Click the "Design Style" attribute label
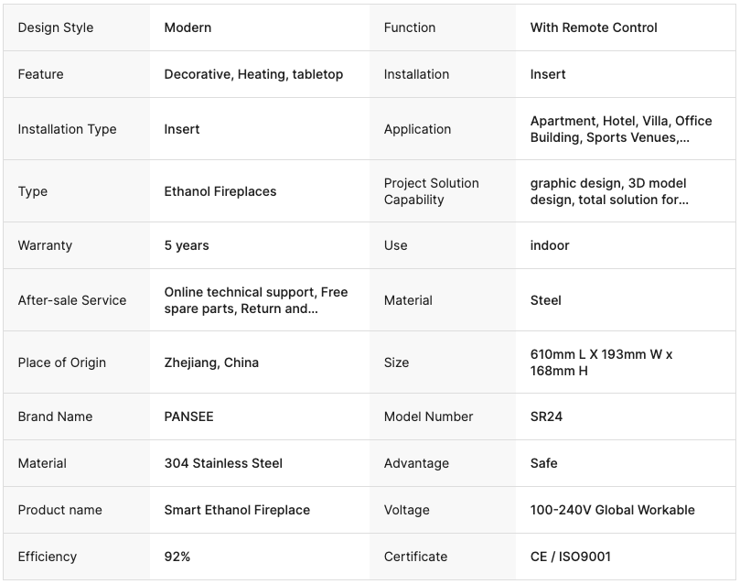The width and height of the screenshot is (740, 584). [56, 27]
